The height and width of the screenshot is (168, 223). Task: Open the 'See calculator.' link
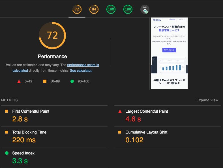[x=81, y=71]
